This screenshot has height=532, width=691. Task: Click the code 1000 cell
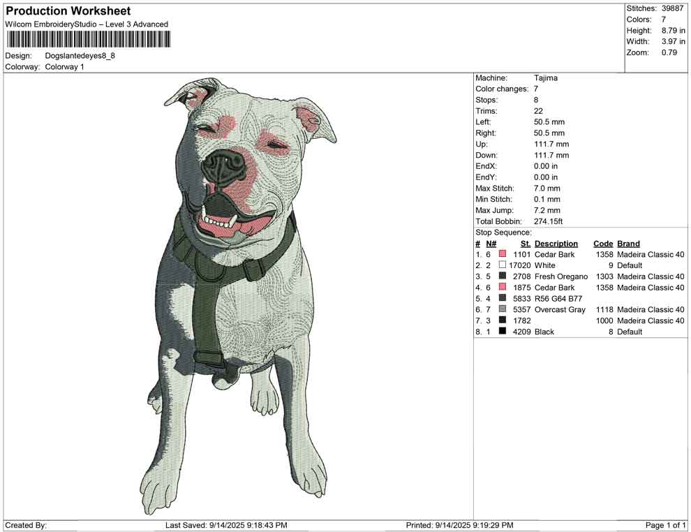click(604, 320)
